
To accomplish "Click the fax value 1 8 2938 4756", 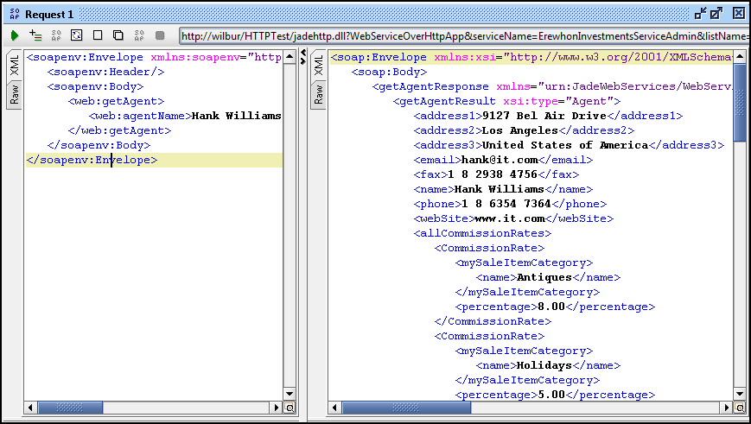I will point(493,174).
